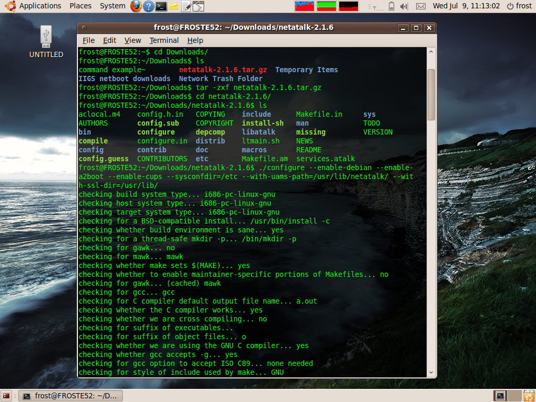Click the date and time clock
The width and height of the screenshot is (536, 402).
point(466,6)
